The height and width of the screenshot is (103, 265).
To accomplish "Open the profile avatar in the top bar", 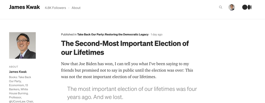I will (x=232, y=7).
